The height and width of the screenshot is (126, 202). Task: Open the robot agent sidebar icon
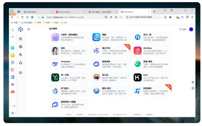(20, 47)
